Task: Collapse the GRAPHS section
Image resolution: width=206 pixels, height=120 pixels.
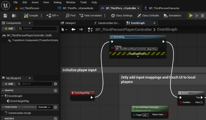Action: [x=3, y=91]
